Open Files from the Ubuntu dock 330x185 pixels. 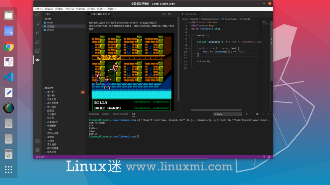click(9, 16)
